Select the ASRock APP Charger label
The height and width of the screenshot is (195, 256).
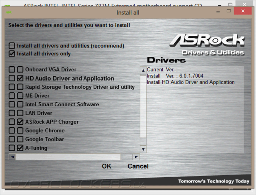[52, 122]
